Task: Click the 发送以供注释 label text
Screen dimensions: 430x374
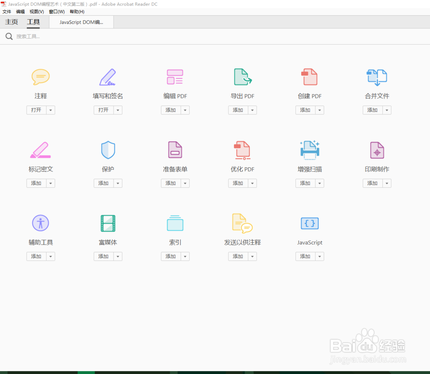Action: click(243, 242)
